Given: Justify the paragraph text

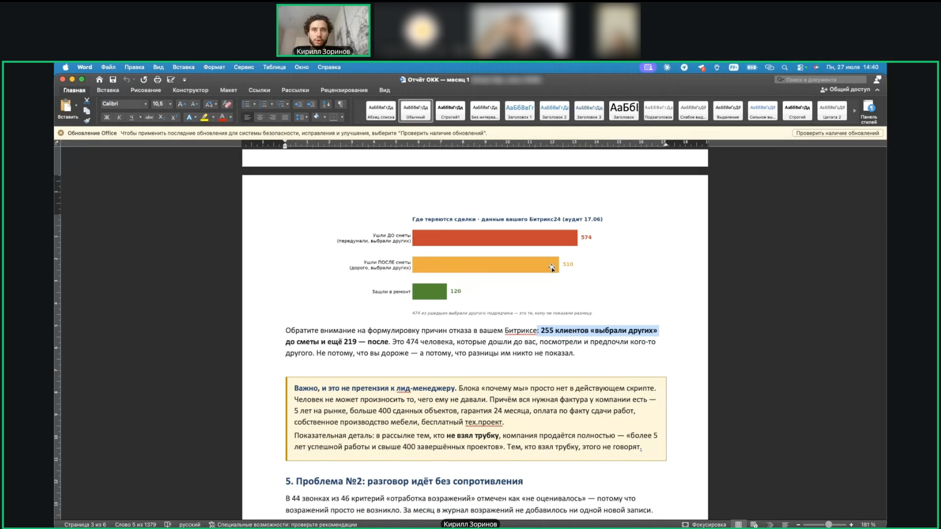Looking at the screenshot, I should coord(285,117).
